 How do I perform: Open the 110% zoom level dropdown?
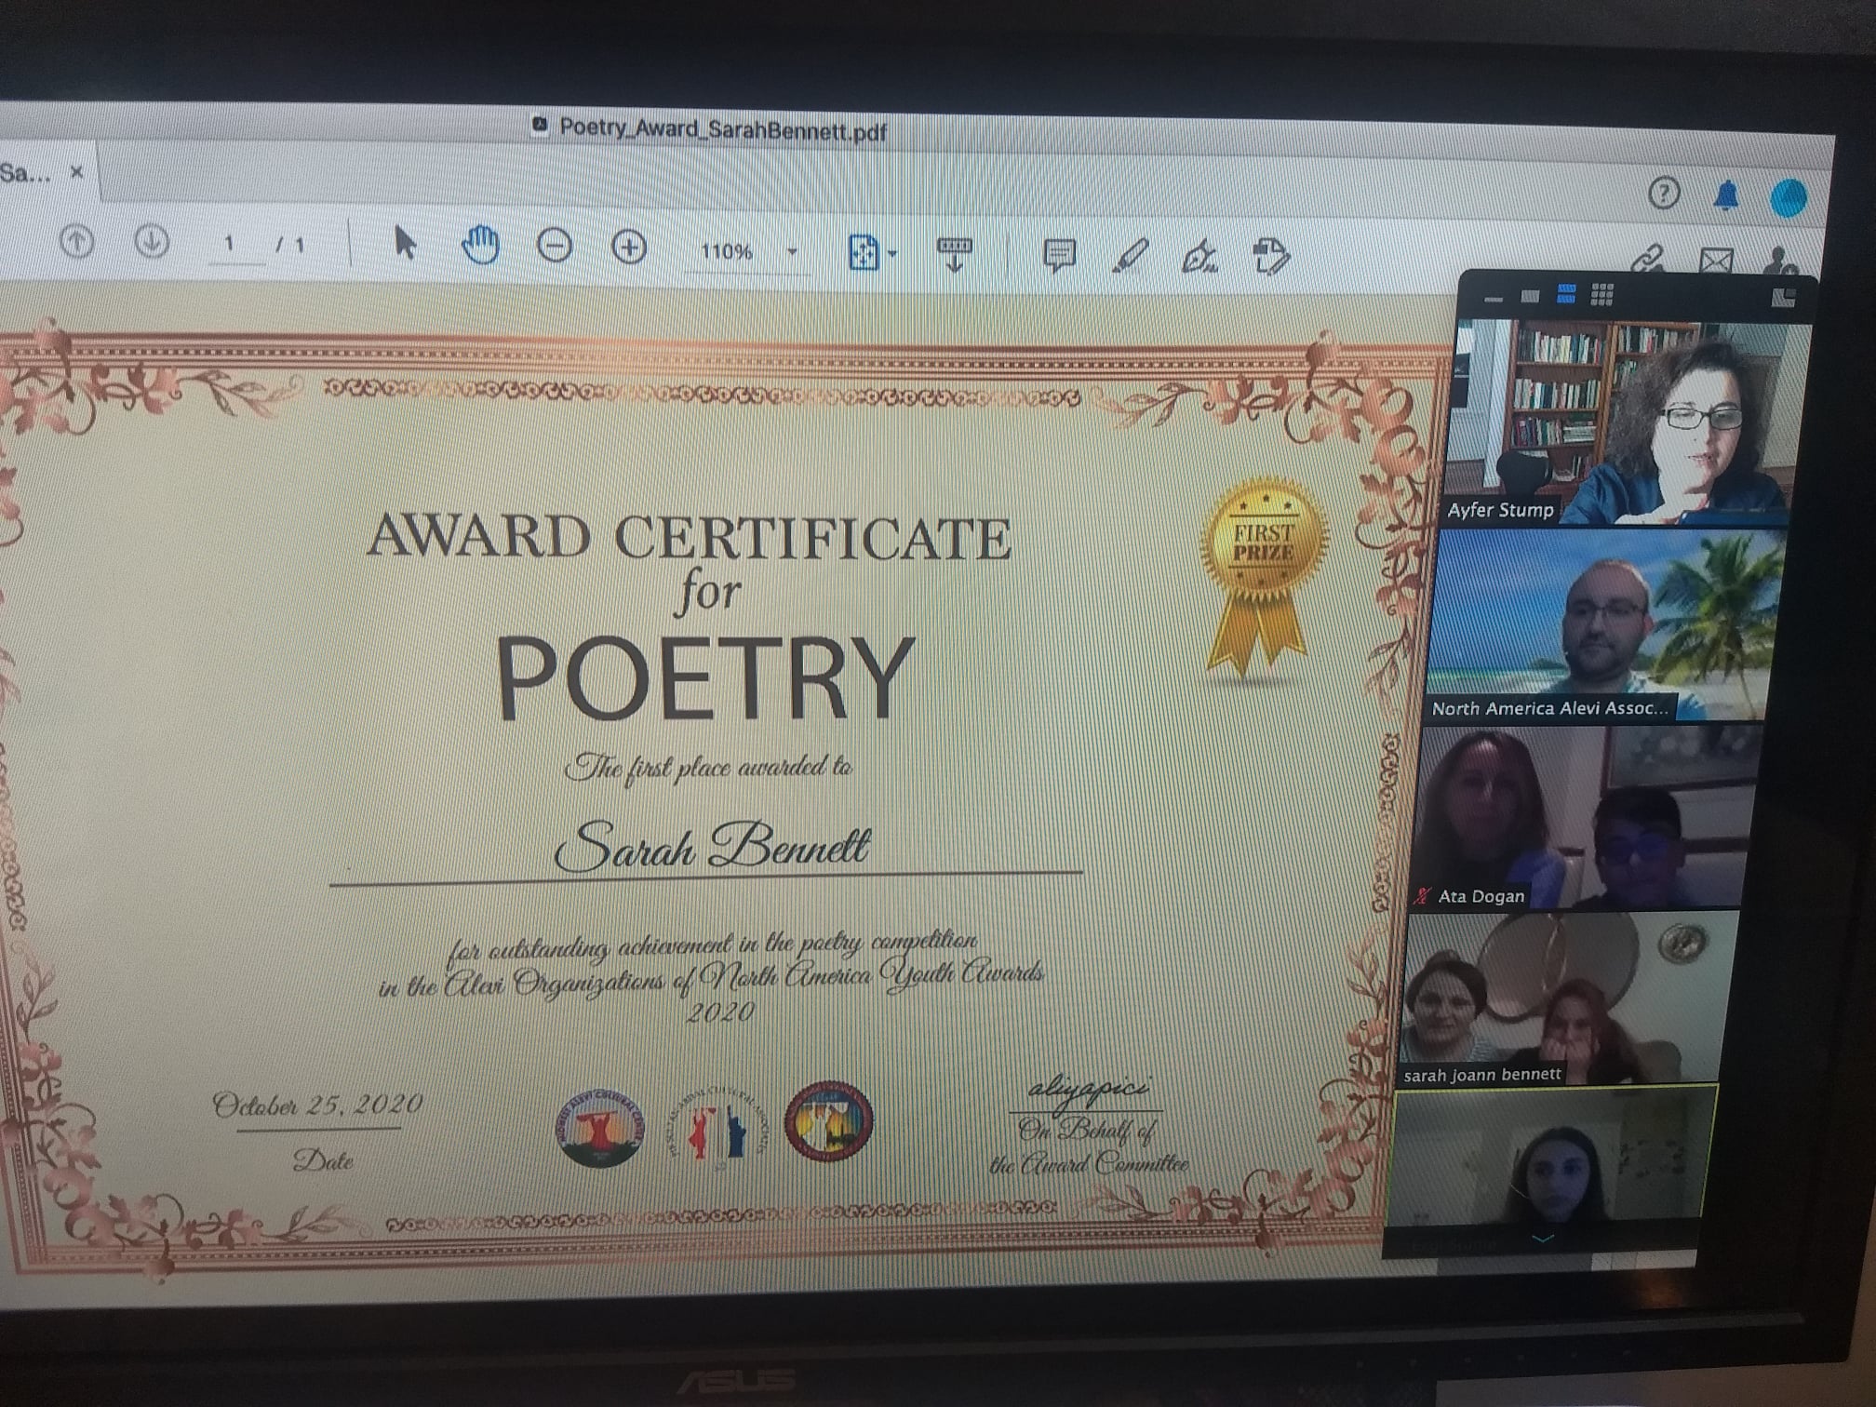pyautogui.click(x=792, y=251)
